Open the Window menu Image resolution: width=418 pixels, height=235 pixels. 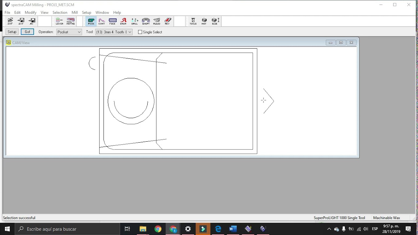click(x=102, y=12)
